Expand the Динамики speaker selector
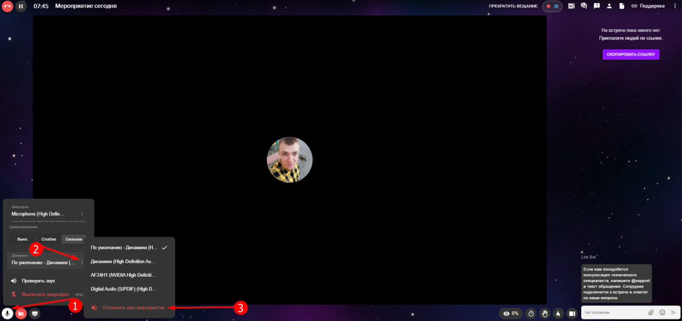This screenshot has height=321, width=682. pos(48,262)
